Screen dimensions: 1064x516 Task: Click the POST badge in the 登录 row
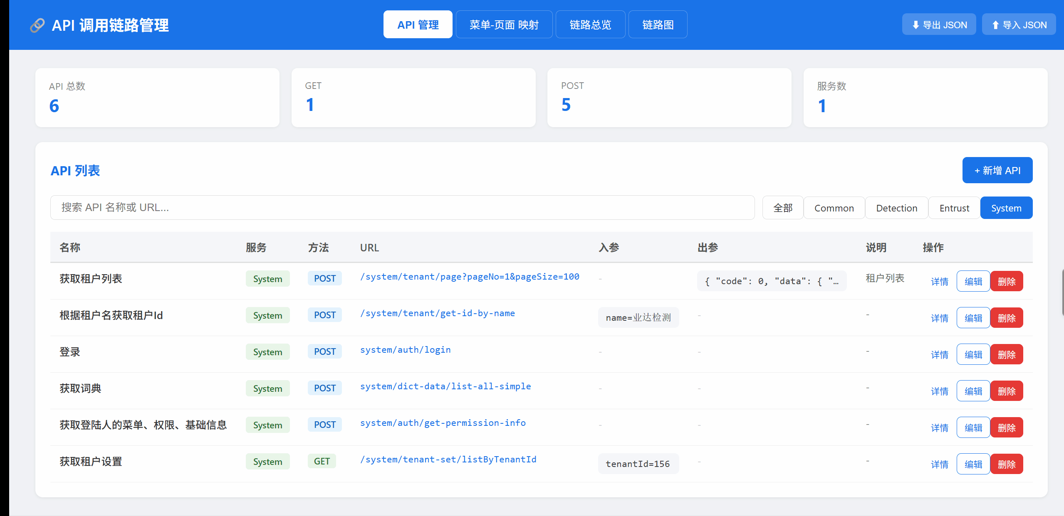pyautogui.click(x=324, y=351)
